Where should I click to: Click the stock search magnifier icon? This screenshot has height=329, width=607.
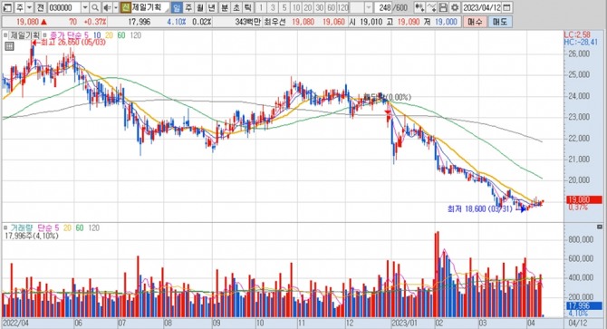95,7
